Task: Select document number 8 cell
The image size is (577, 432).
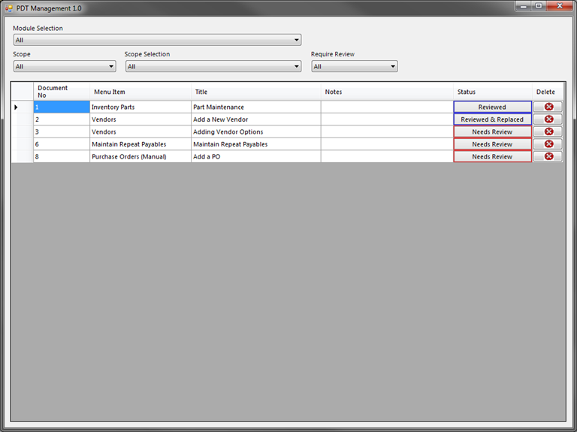Action: [62, 156]
